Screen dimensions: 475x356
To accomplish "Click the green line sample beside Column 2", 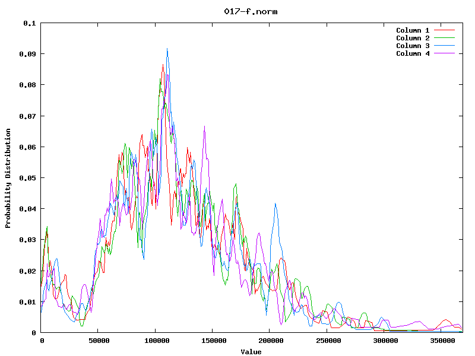I will coord(444,38).
